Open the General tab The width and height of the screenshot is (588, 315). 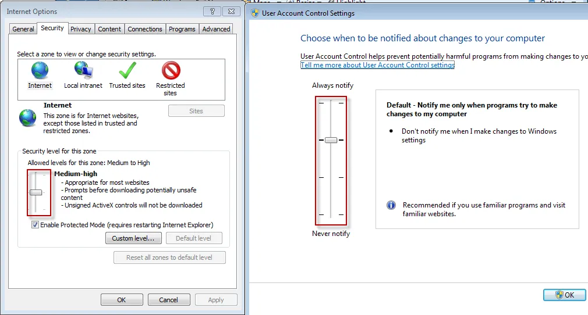click(x=23, y=29)
